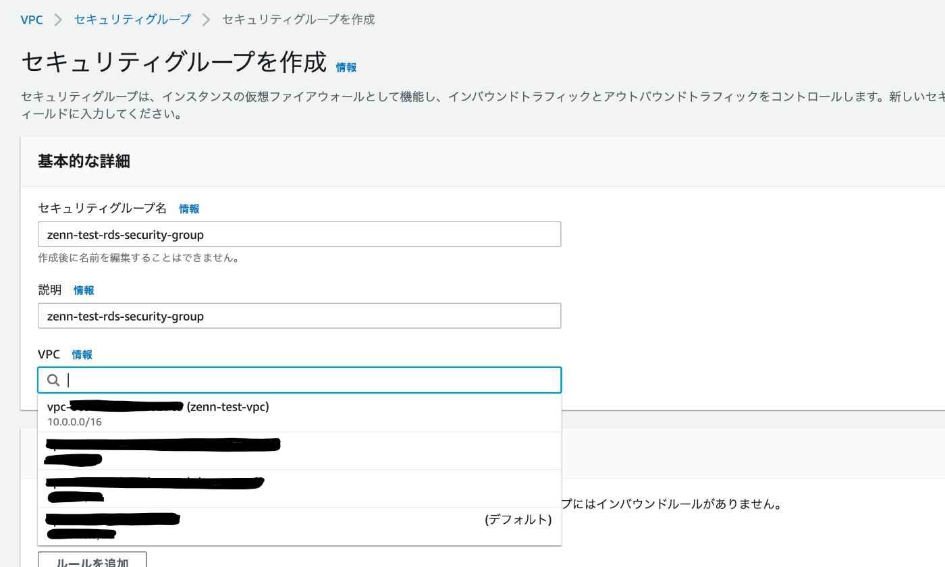The height and width of the screenshot is (567, 945).
Task: Click the VPC search input field
Action: coord(299,380)
